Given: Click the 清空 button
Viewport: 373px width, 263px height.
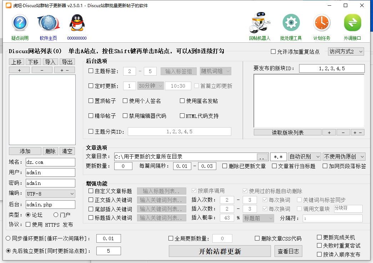Looking at the screenshot, I should 67,151.
